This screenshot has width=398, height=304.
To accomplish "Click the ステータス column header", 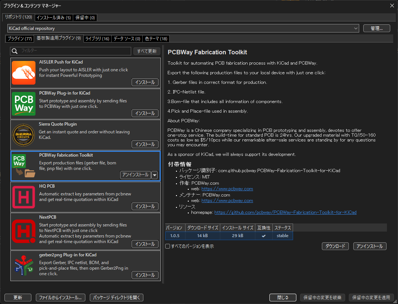I will [x=282, y=228].
